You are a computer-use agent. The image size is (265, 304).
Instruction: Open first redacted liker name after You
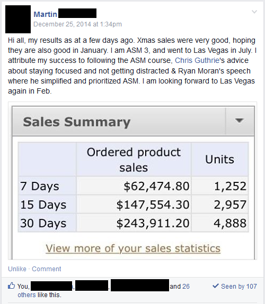click(x=51, y=286)
